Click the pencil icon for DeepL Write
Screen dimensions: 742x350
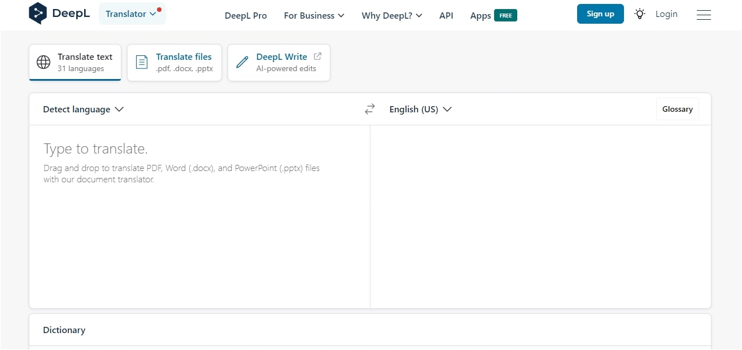pyautogui.click(x=242, y=62)
